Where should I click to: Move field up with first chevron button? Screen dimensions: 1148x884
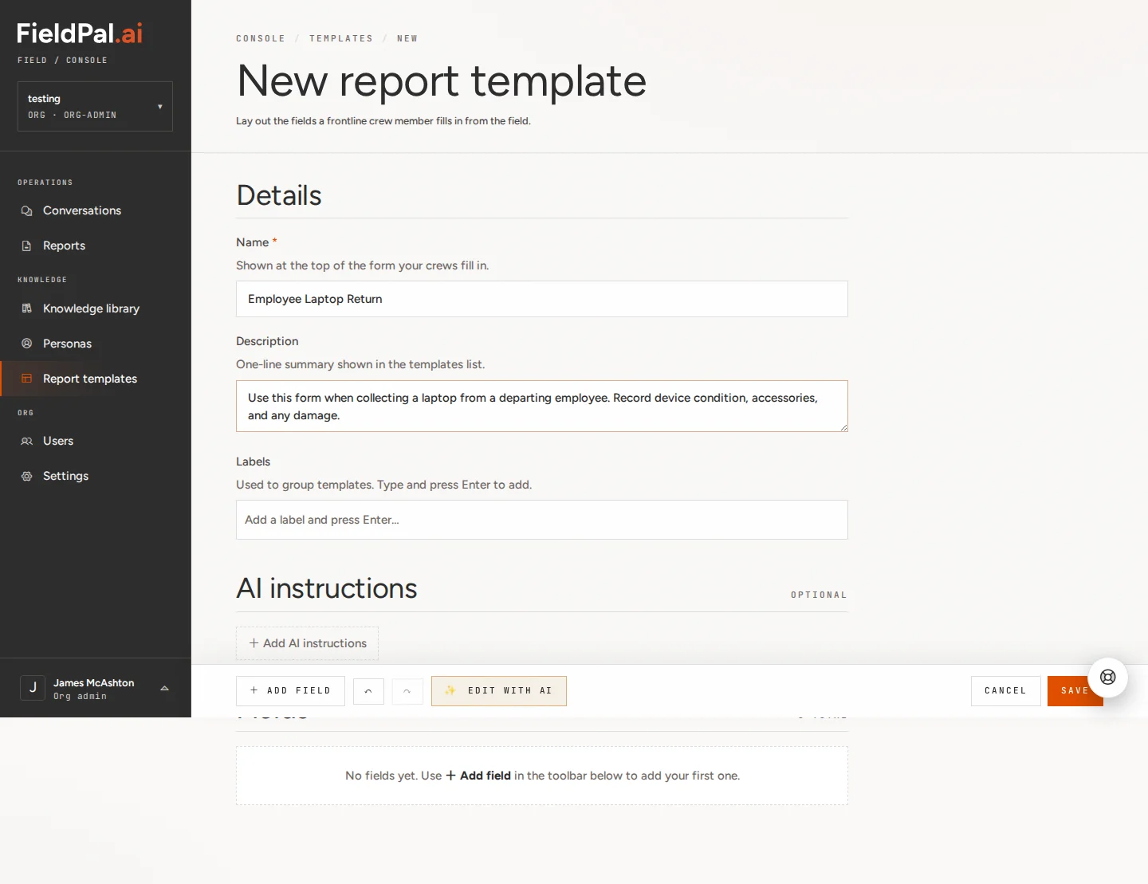point(368,691)
